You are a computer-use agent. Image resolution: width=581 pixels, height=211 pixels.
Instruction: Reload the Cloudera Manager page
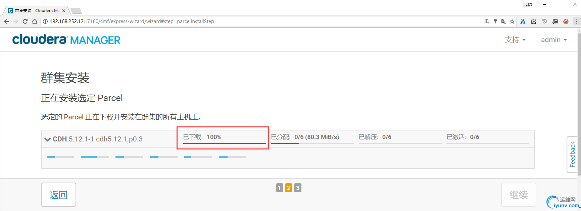(x=25, y=21)
